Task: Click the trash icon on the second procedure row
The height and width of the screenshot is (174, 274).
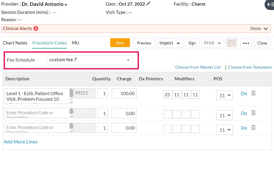Action: (x=253, y=113)
